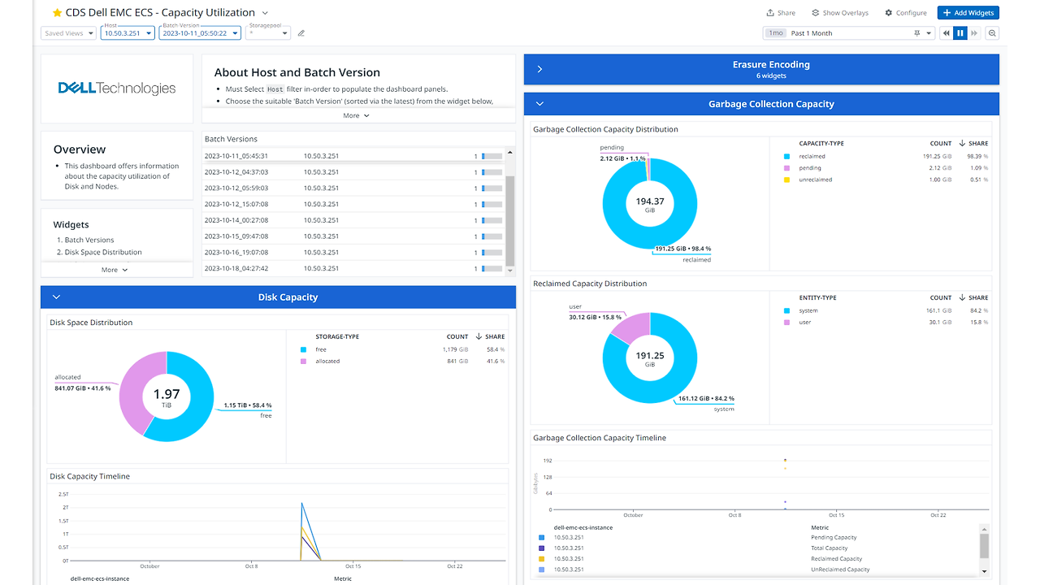The width and height of the screenshot is (1040, 585).
Task: Step time range forward
Action: (x=974, y=33)
